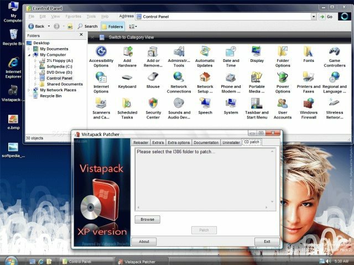Open the System icon
The width and height of the screenshot is (354, 265).
pos(231,106)
